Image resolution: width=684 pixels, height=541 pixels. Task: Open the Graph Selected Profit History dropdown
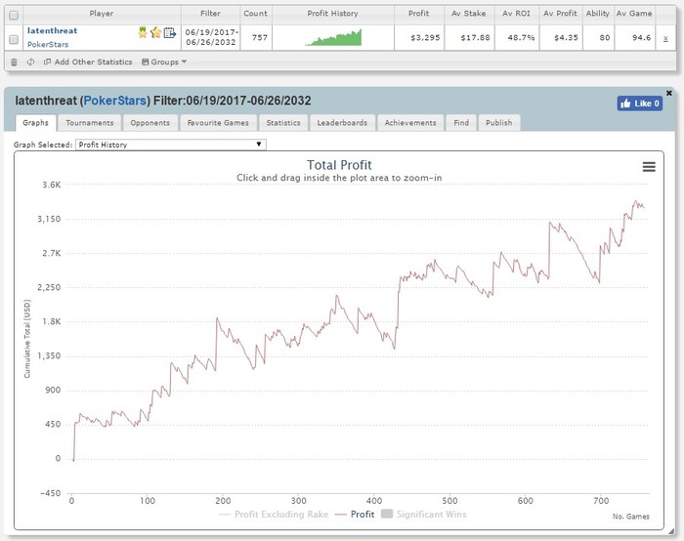(x=171, y=145)
